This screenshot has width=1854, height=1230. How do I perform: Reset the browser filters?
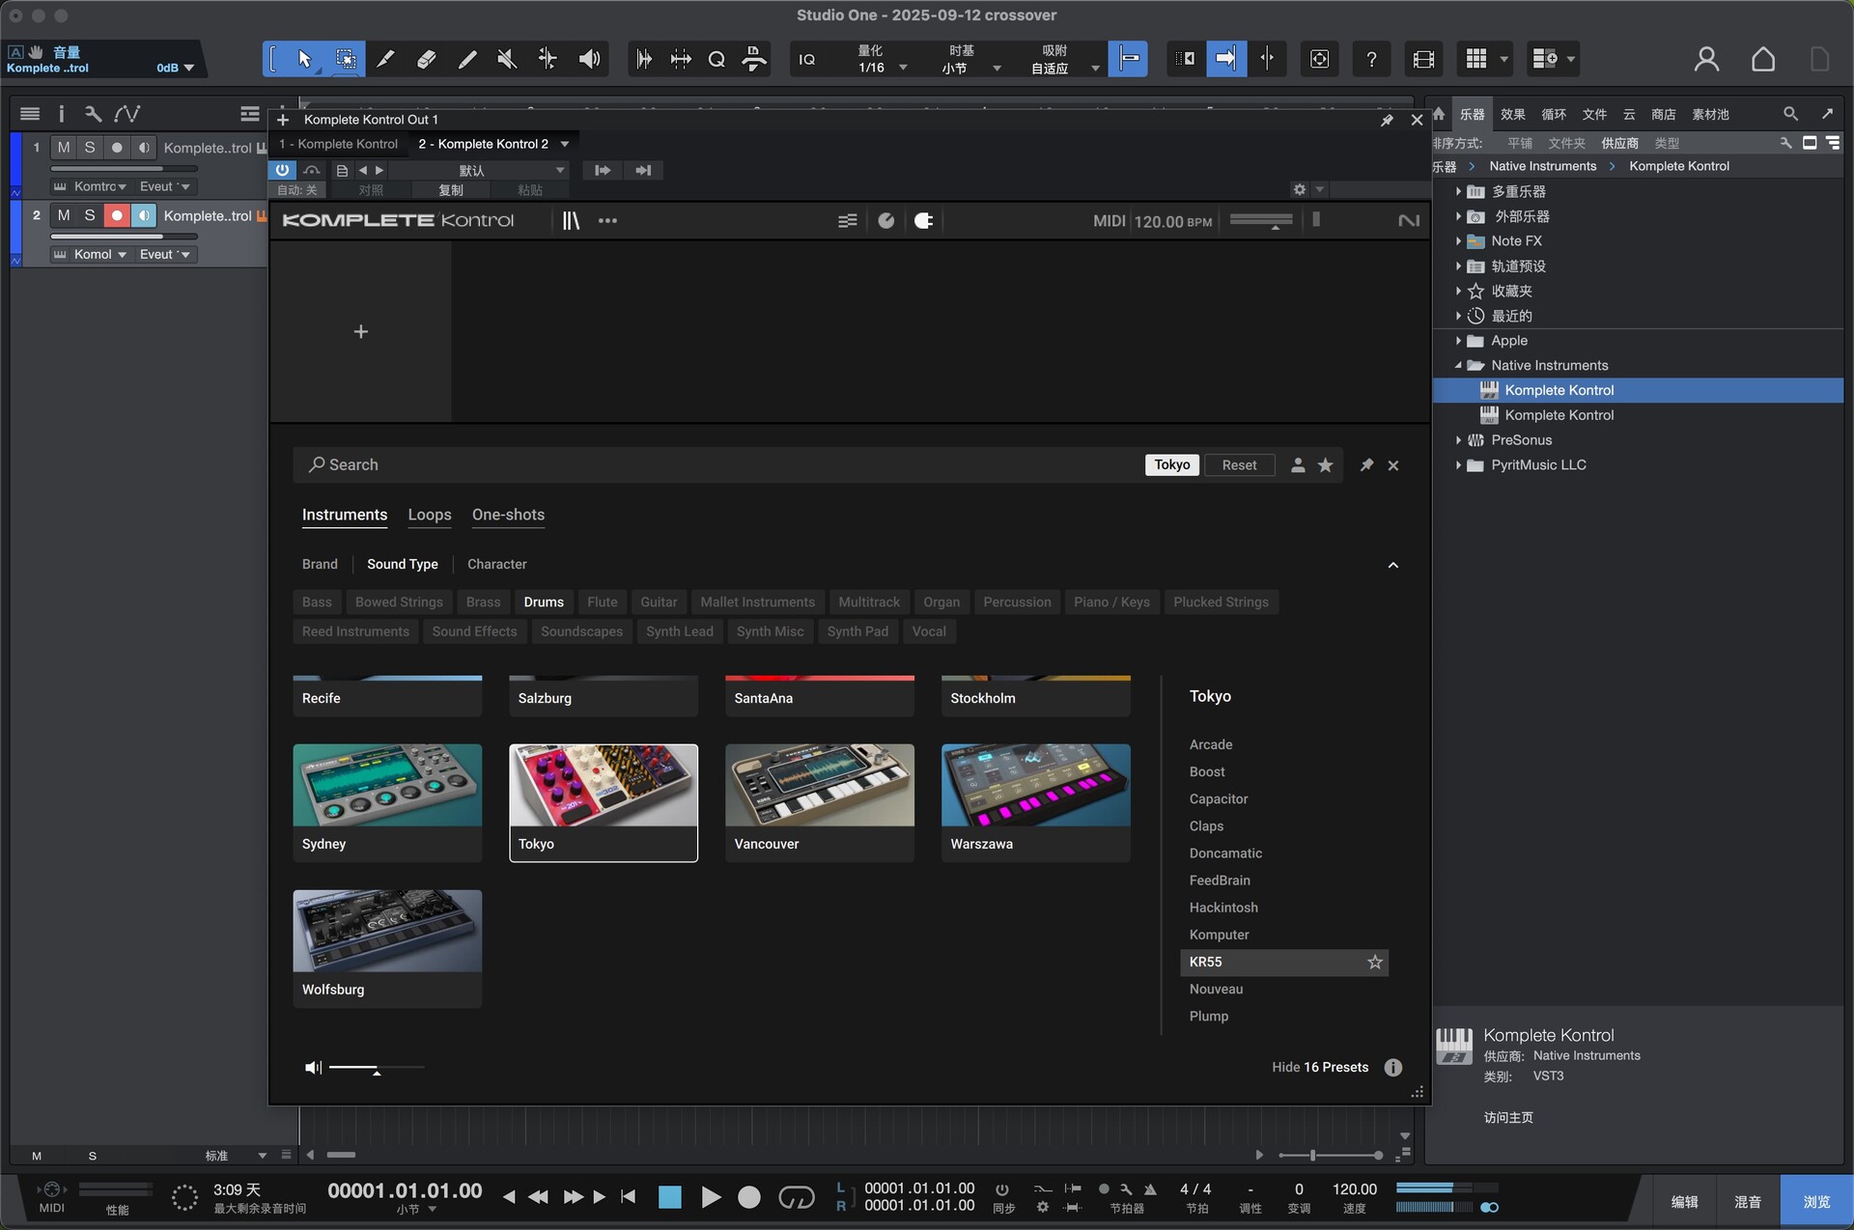(1239, 465)
